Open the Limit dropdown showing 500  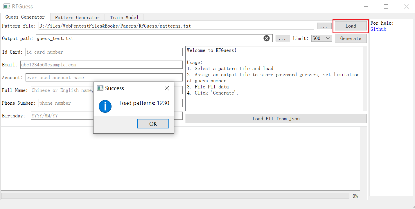click(x=321, y=38)
